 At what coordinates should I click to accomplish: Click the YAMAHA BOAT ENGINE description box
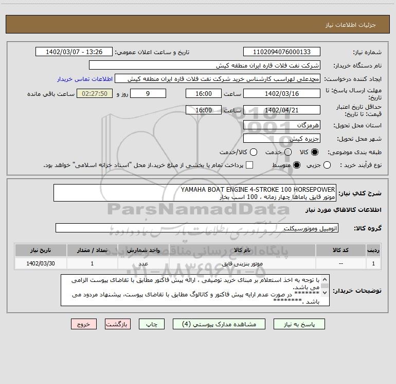pos(195,193)
